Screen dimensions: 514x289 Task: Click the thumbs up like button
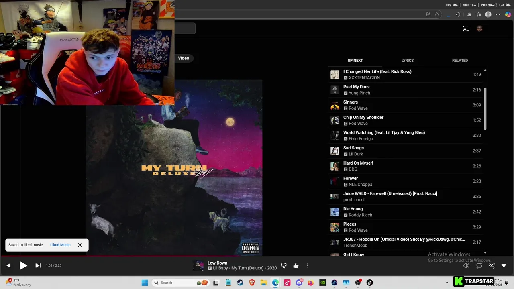coord(296,266)
